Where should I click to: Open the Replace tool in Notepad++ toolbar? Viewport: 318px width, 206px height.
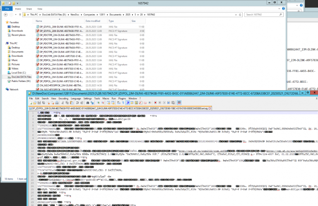pos(92,103)
